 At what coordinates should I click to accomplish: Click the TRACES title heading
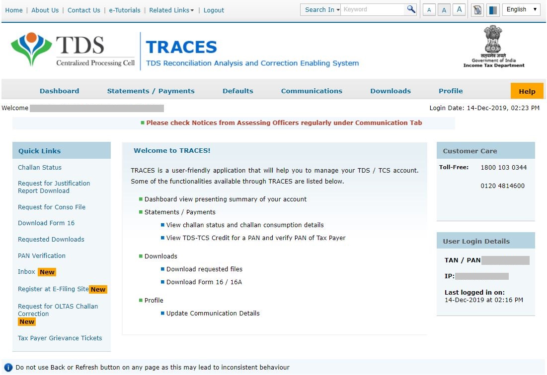click(x=181, y=47)
